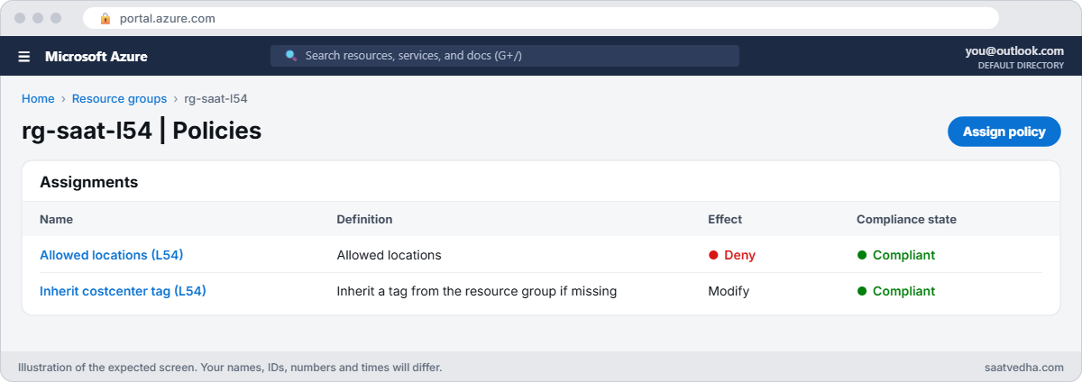Open the Inherit costcenter tag (L54) assignment

click(x=123, y=291)
